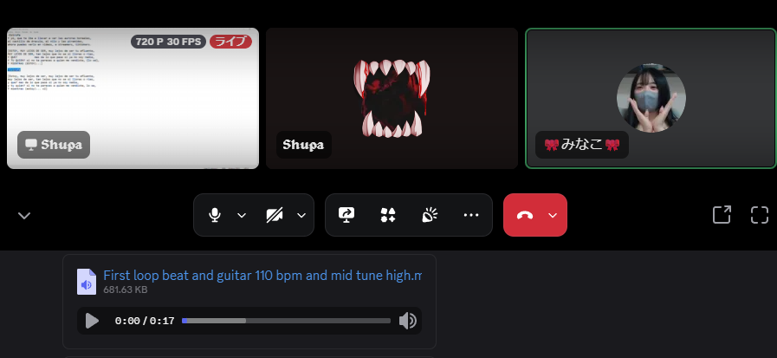Viewport: 777px width, 358px height.
Task: Select Shupa's avatar video tile
Action: coord(392,98)
